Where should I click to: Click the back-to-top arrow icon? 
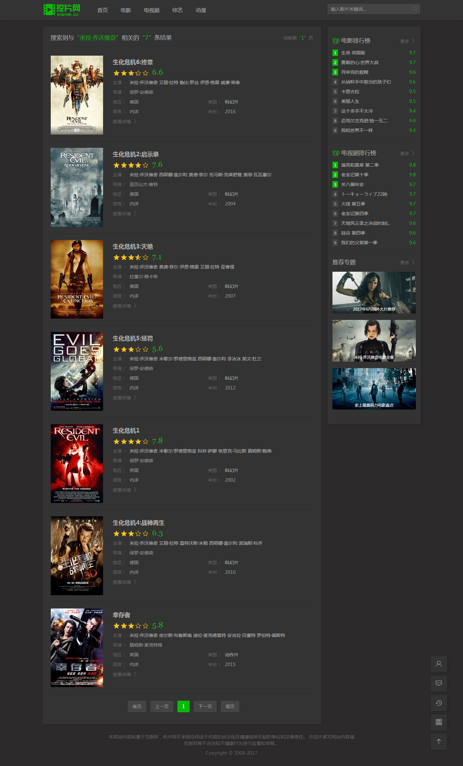pos(439,742)
